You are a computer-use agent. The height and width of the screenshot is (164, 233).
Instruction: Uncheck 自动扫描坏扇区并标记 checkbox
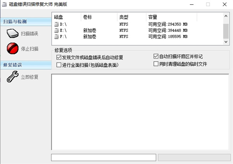pyautogui.click(x=156, y=56)
